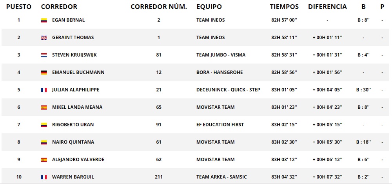This screenshot has width=392, height=184.
Task: Click Julian Alaphilippe's bonus B : 30''
Action: coord(364,90)
